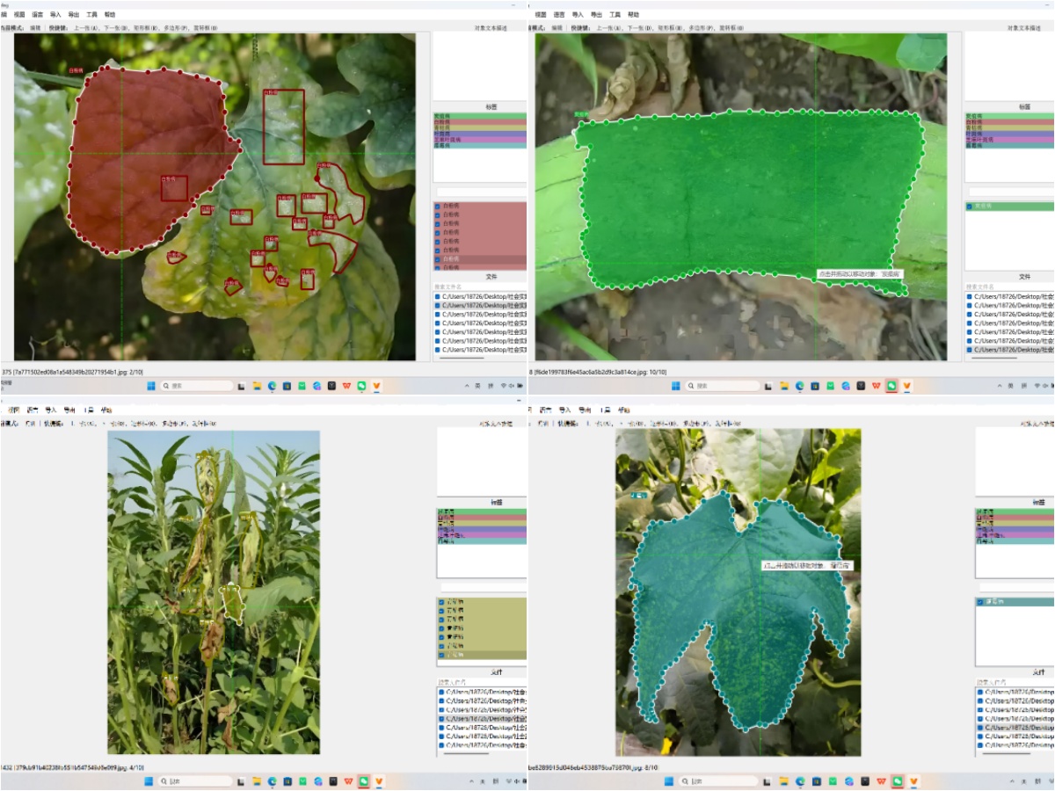Expand hidden tray icons chevron in top-left taskbar
Image resolution: width=1055 pixels, height=791 pixels.
coord(467,386)
